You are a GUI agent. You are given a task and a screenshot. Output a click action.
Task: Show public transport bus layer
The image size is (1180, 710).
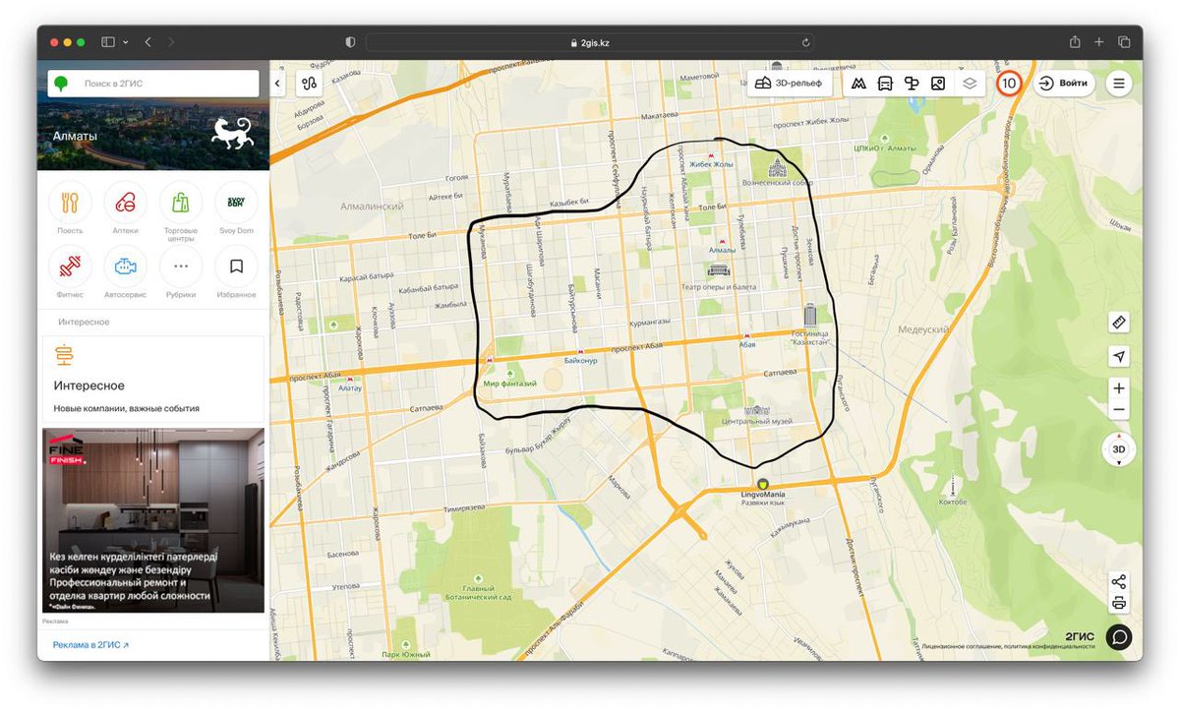(885, 84)
